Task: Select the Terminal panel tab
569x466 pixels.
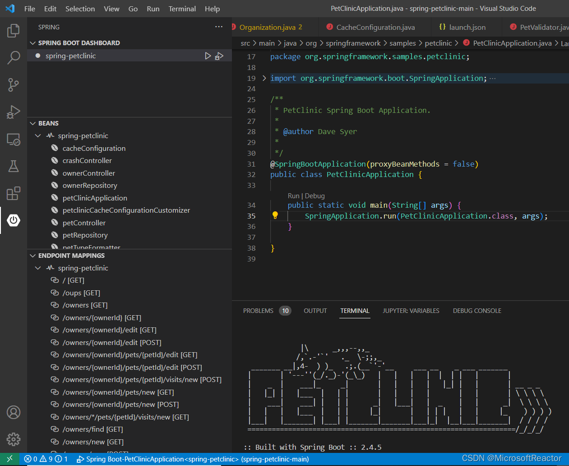Action: pyautogui.click(x=355, y=311)
